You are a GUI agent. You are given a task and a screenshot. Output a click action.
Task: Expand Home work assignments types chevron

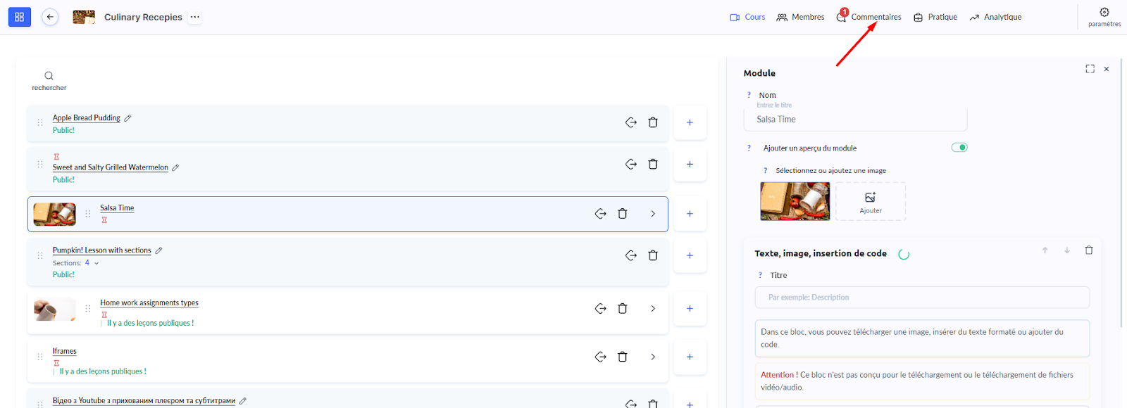[653, 309]
